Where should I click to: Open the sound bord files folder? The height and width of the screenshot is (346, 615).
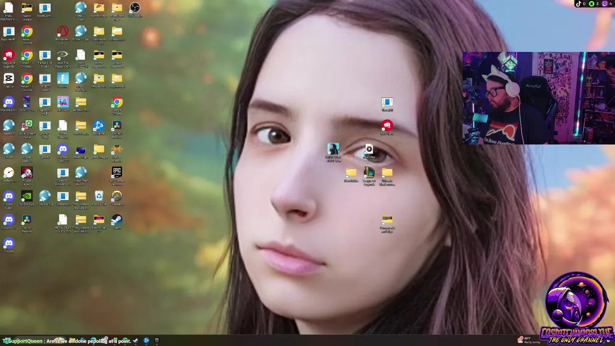[x=117, y=8]
